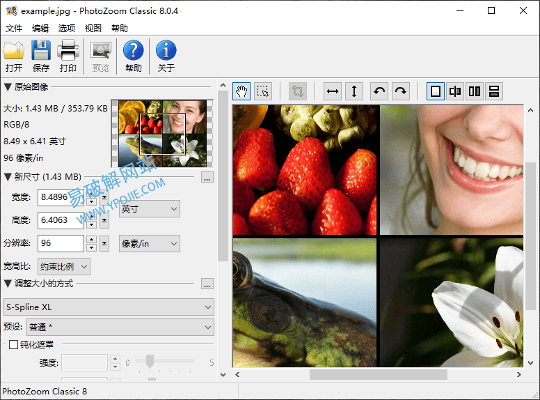
Task: Open the 视图 menu
Action: (93, 29)
